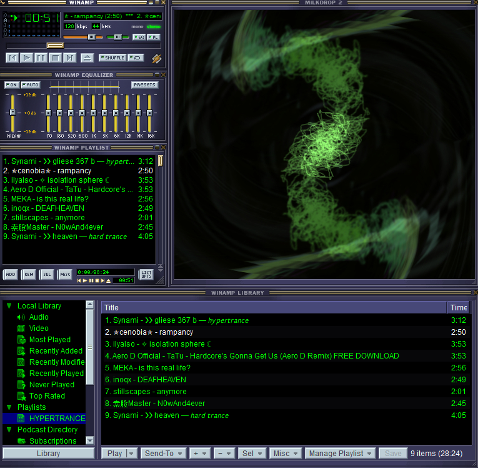
Task: Click the Library button below the sidebar
Action: [x=48, y=454]
